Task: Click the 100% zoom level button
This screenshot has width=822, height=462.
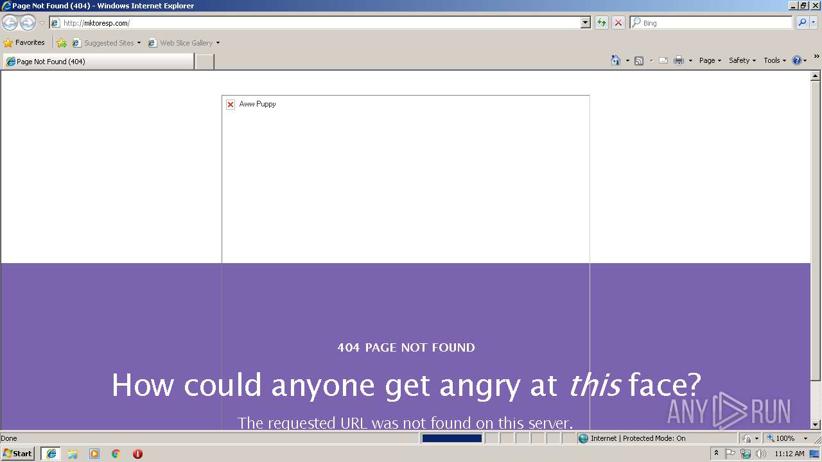Action: tap(781, 438)
